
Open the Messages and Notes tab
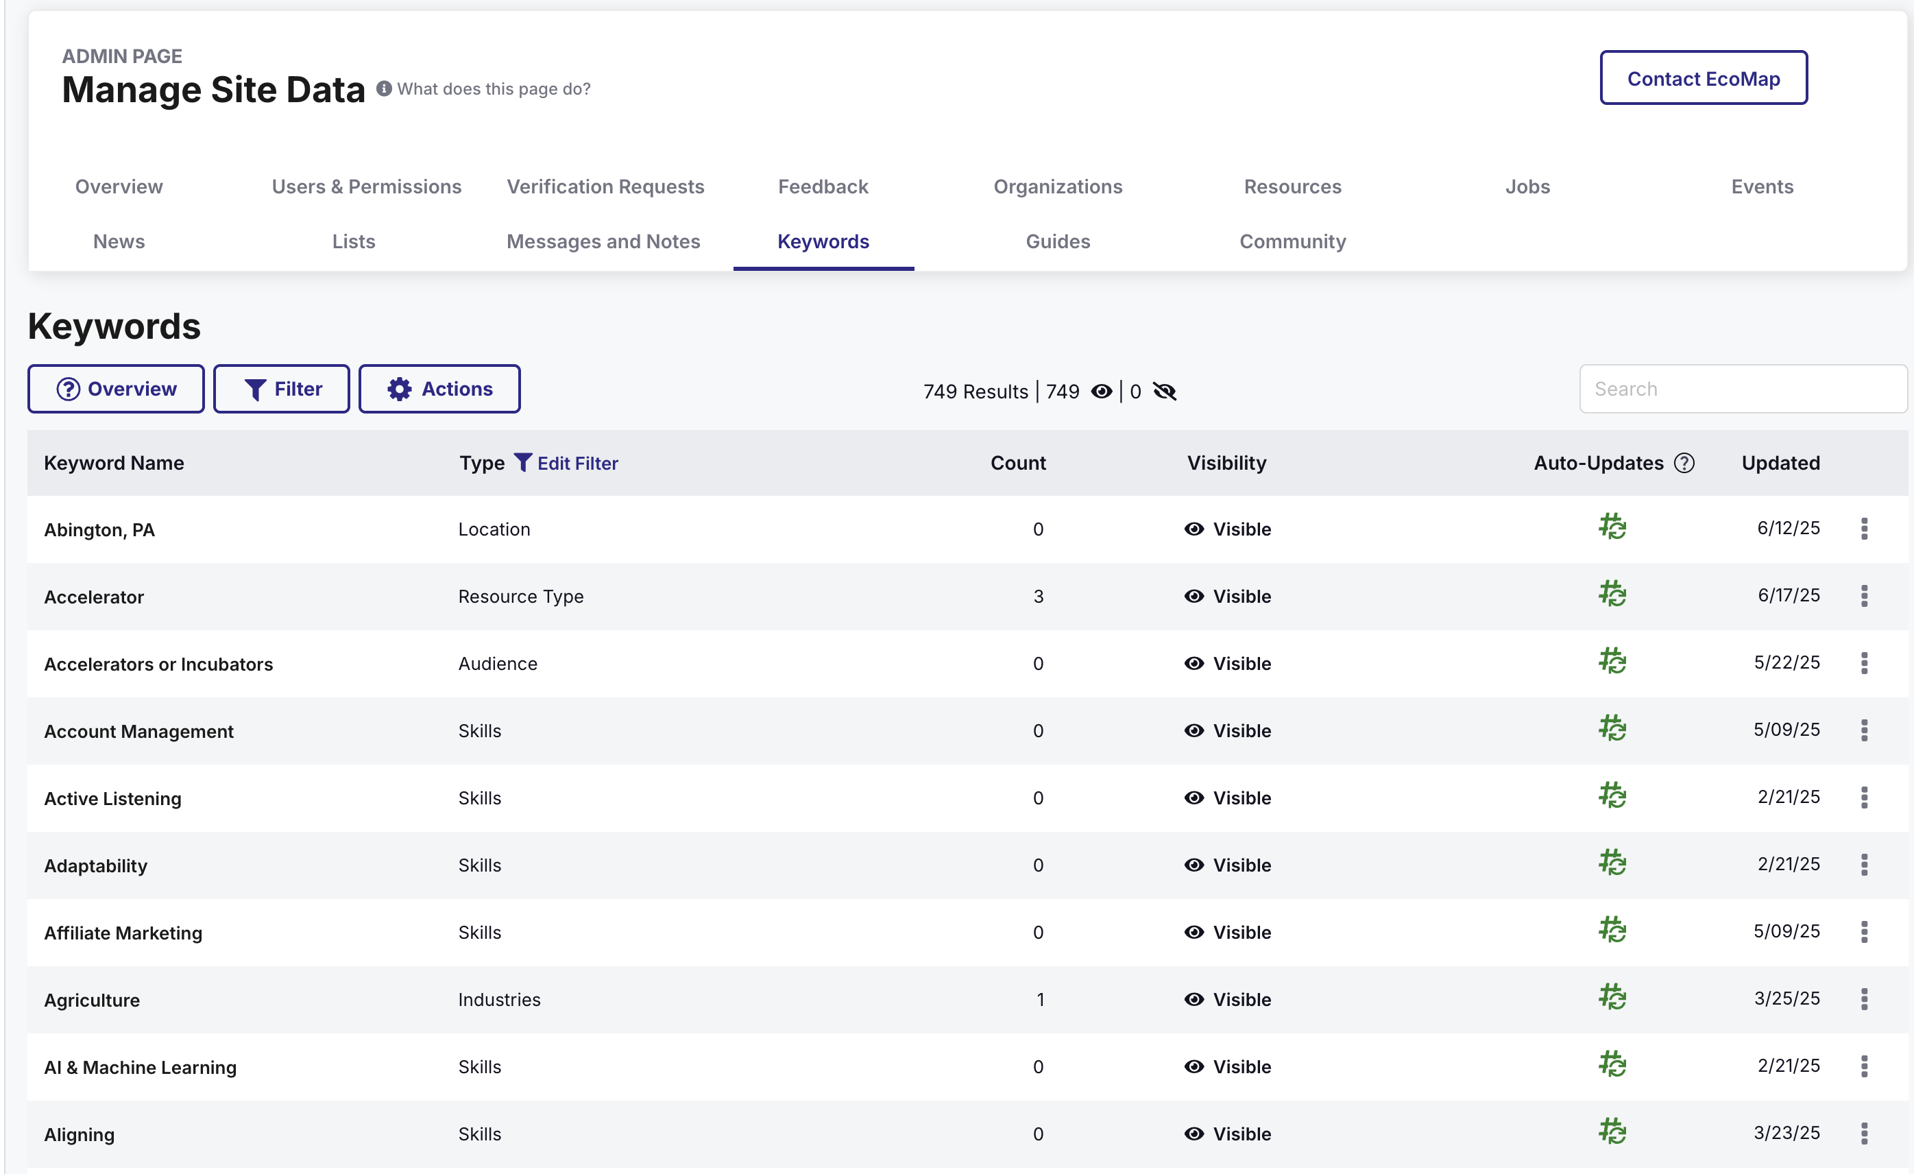click(x=603, y=241)
